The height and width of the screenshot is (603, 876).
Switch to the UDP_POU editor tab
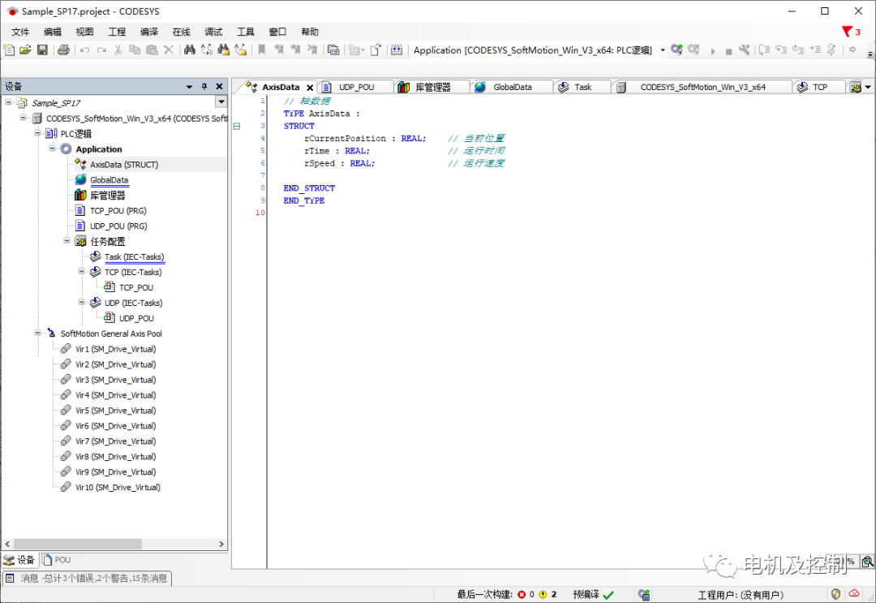[356, 87]
